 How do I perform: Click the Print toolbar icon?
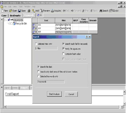[x=29, y=11]
